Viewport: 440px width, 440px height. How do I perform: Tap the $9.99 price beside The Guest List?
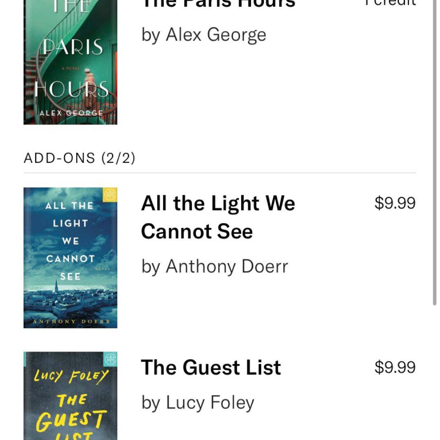coord(395,367)
